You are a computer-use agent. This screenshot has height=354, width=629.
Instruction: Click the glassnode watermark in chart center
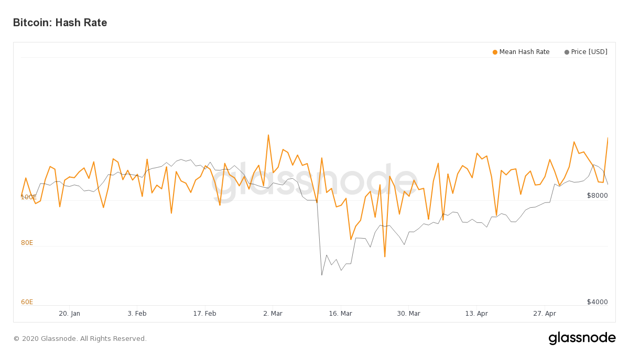click(314, 183)
